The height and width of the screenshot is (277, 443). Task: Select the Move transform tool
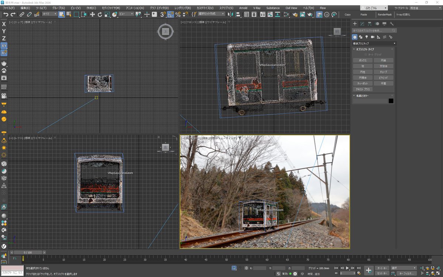[x=92, y=14]
